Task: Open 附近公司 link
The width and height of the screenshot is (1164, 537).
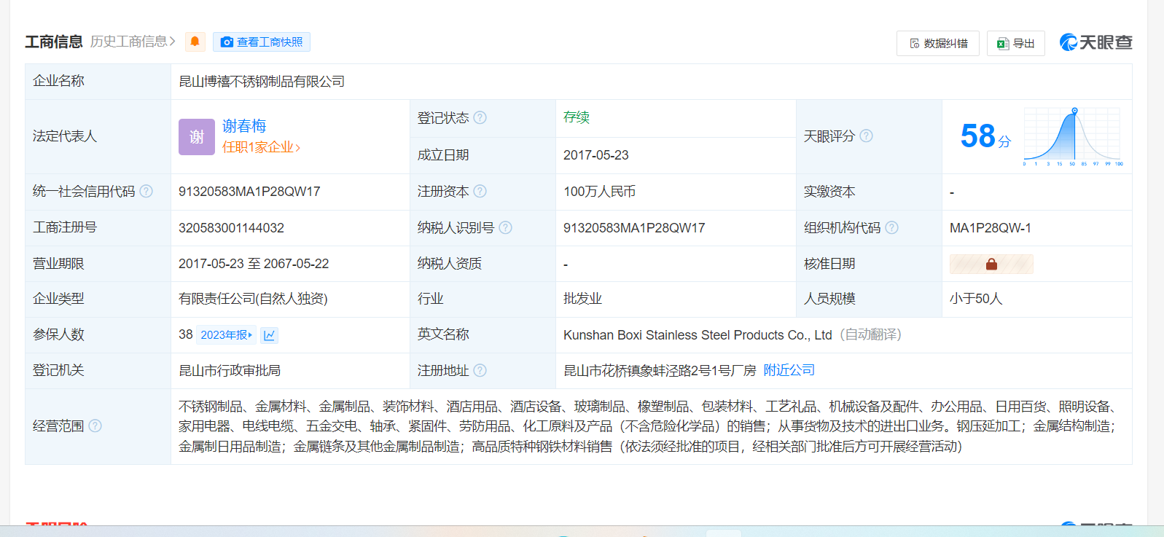Action: pyautogui.click(x=789, y=370)
